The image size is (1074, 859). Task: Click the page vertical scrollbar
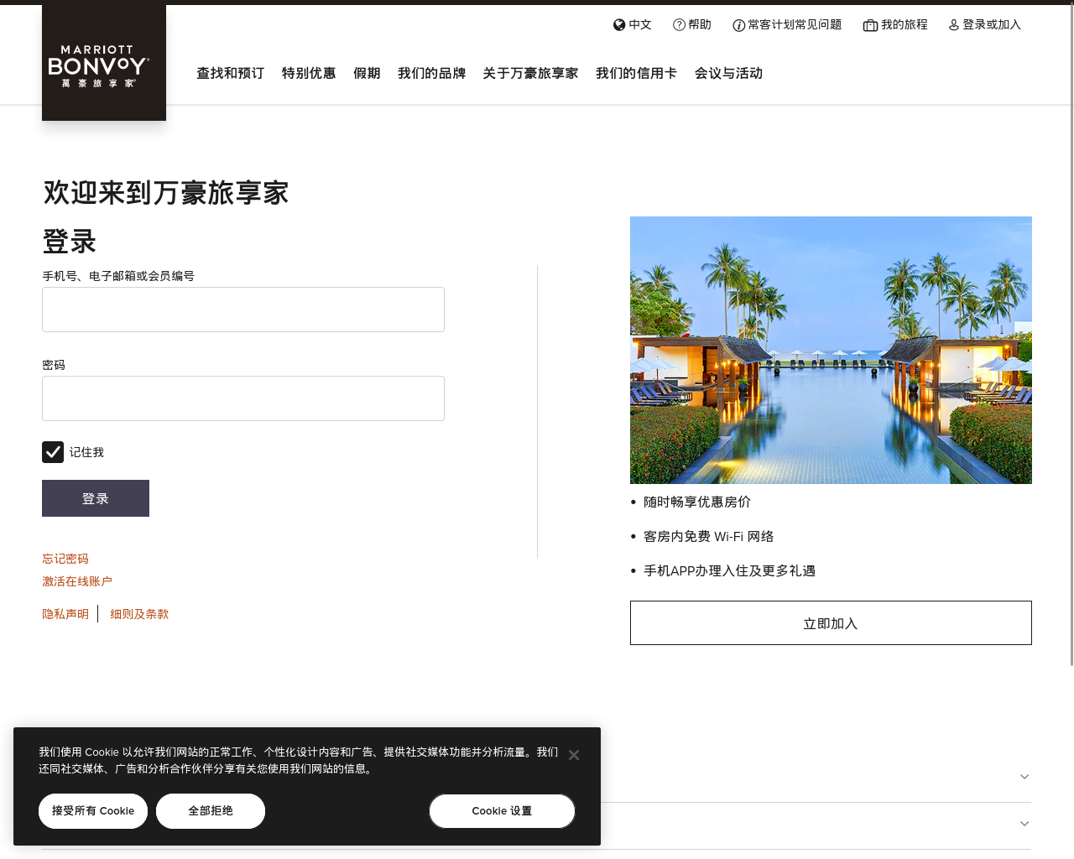pos(1071,336)
